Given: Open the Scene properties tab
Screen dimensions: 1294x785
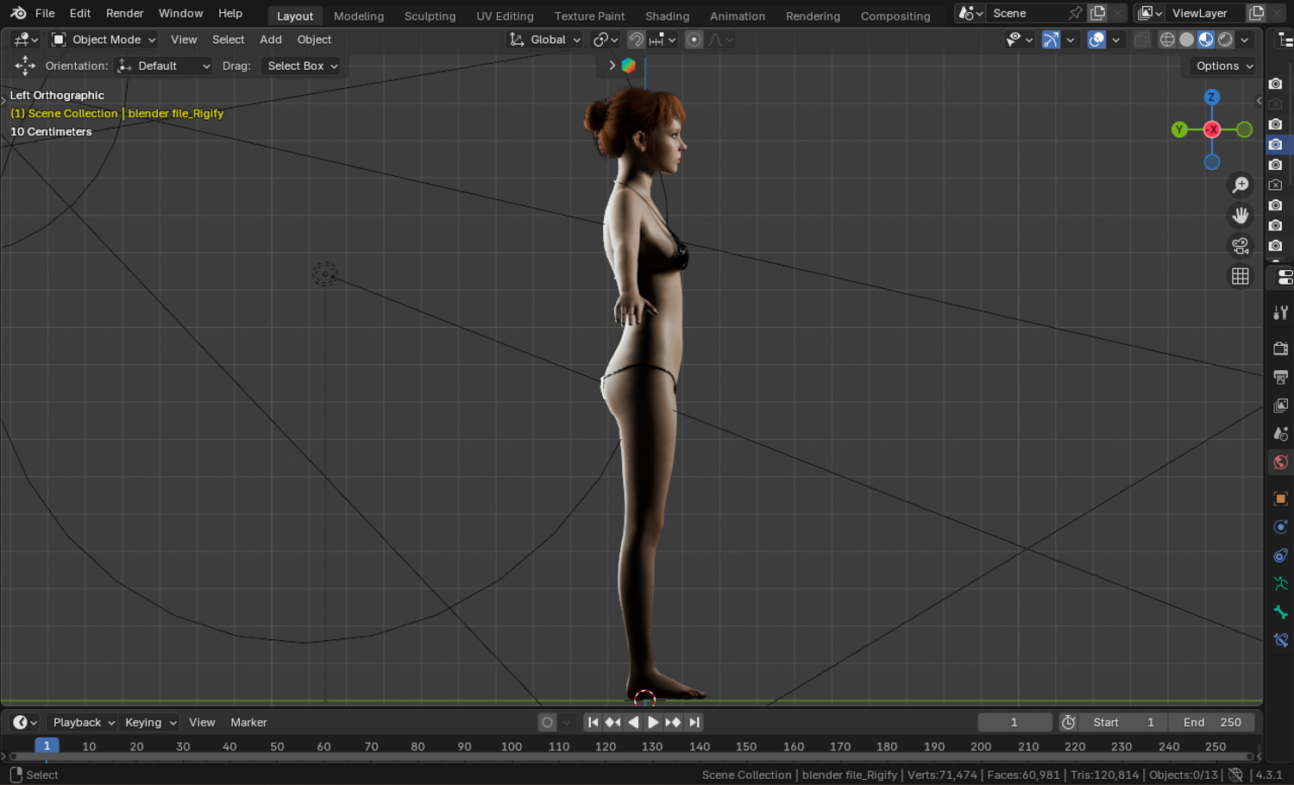Looking at the screenshot, I should point(1281,434).
